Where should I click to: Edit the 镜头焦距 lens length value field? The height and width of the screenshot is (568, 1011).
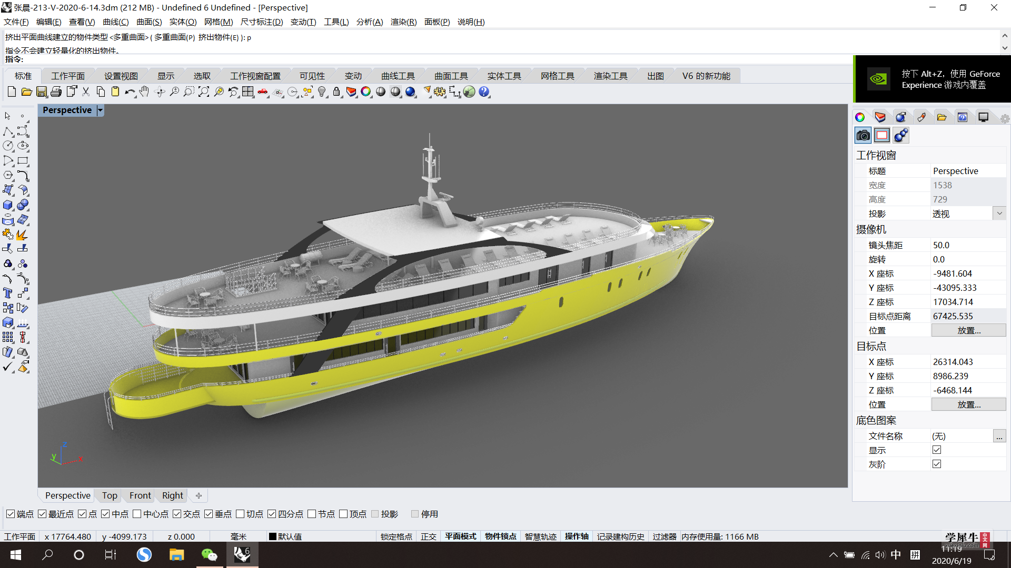coord(968,245)
